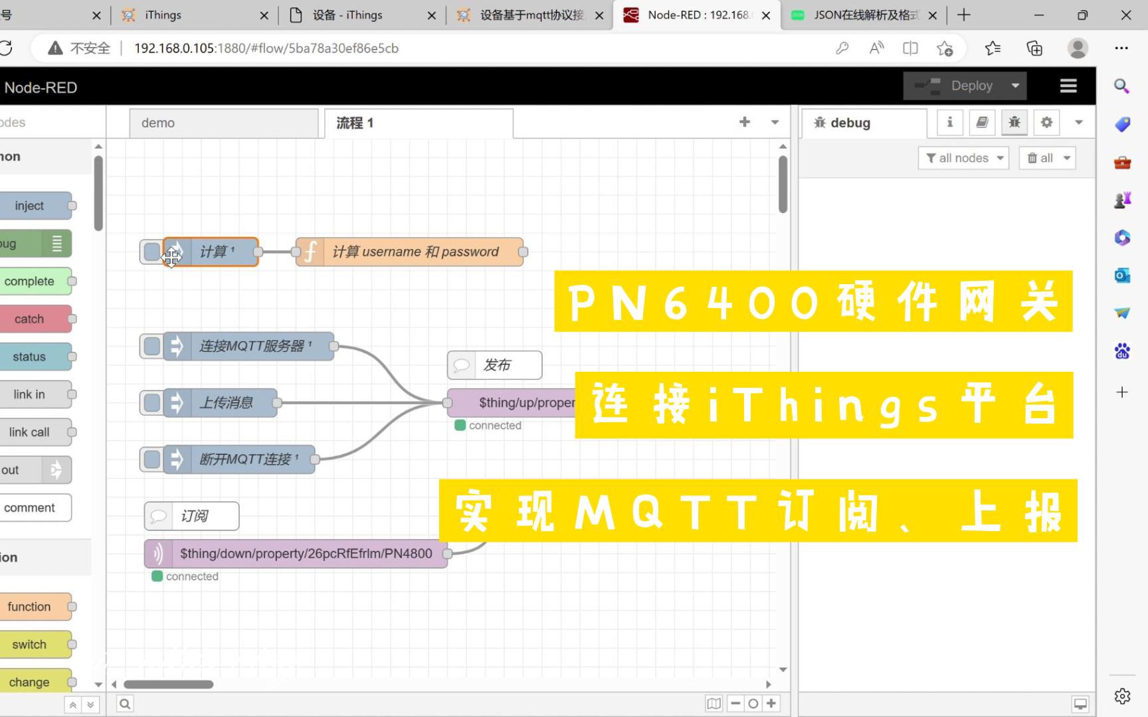This screenshot has height=717, width=1148.
Task: Toggle the workspace navigator map icon
Action: pyautogui.click(x=714, y=704)
